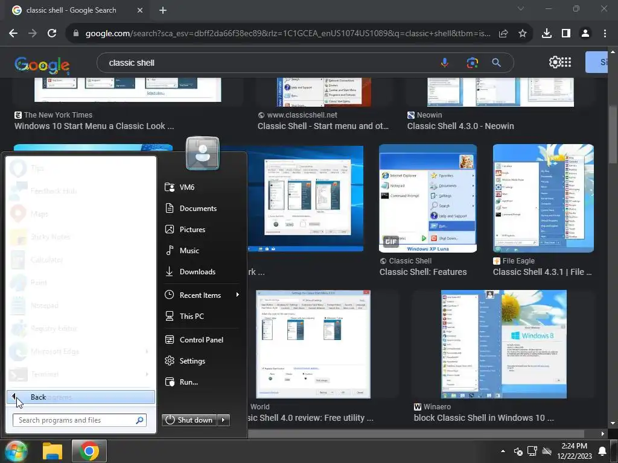Screen dimensions: 618x463
Task: Open File Explorer from the taskbar
Action: [x=53, y=451]
